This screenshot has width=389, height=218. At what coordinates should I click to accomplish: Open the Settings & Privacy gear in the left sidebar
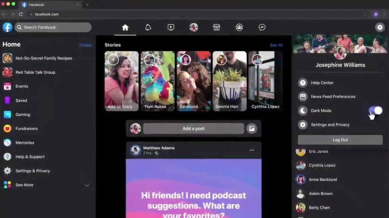[x=7, y=171]
